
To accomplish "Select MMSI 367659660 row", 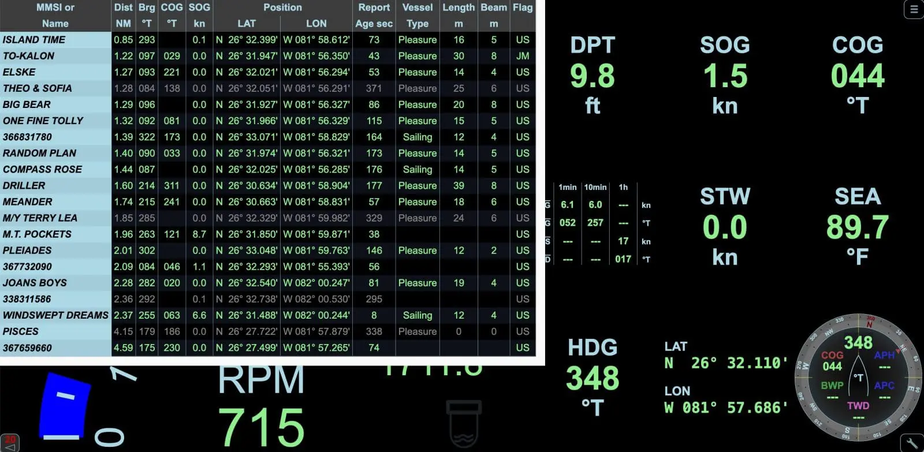I will pos(267,348).
